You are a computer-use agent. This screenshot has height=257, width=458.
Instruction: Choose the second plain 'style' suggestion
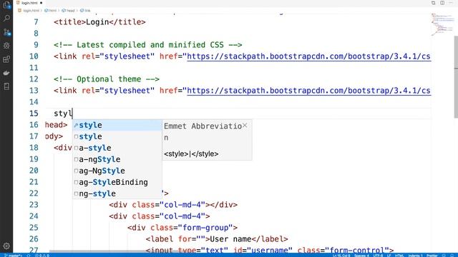117,136
